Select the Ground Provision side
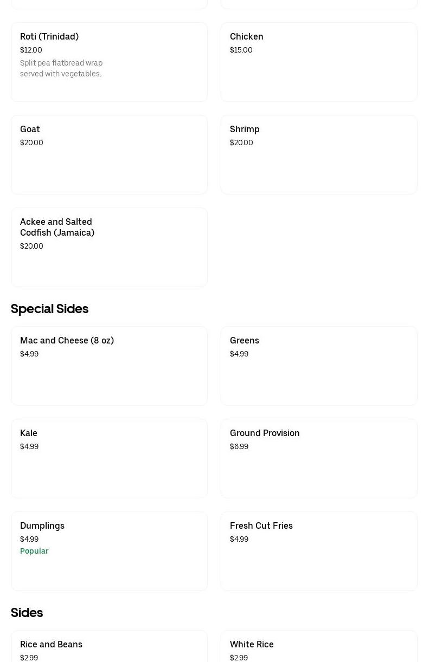The width and height of the screenshot is (436, 662). coord(319,458)
